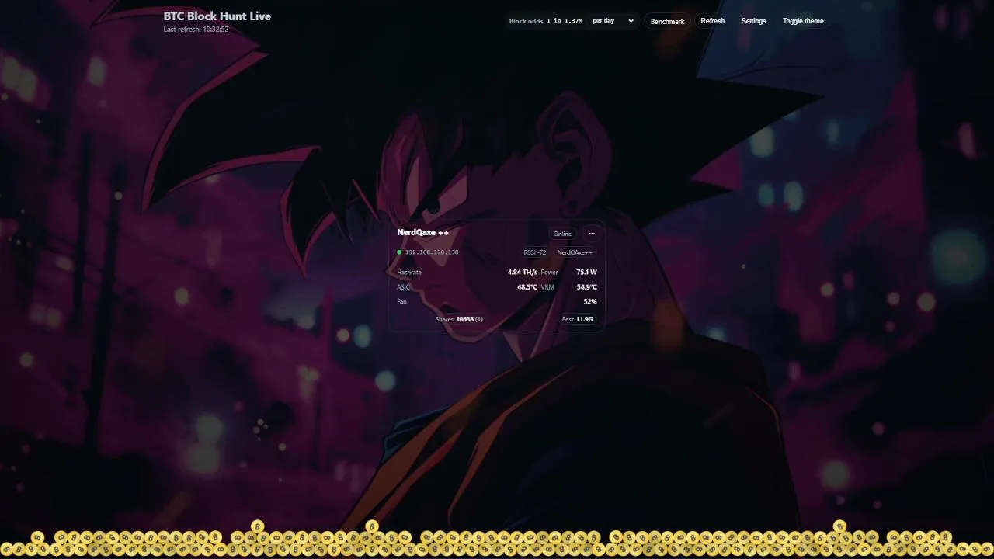
Task: Click the fan speed value 52%
Action: pos(590,302)
